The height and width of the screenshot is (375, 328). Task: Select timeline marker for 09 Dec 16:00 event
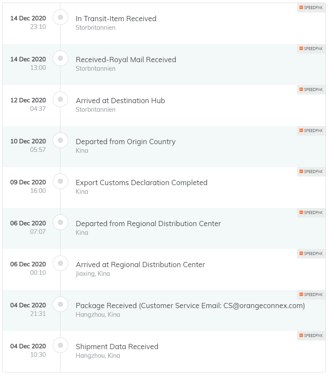pyautogui.click(x=60, y=181)
